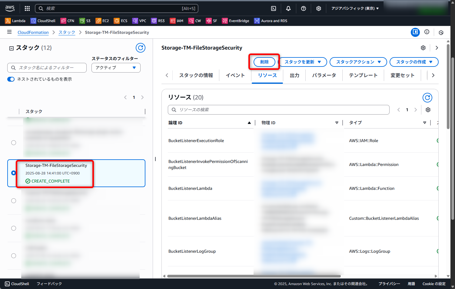455x289 pixels.
Task: Switch to the 出力 tab
Action: (294, 75)
